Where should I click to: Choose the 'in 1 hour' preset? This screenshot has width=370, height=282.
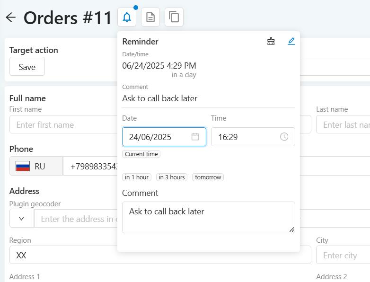(x=137, y=177)
